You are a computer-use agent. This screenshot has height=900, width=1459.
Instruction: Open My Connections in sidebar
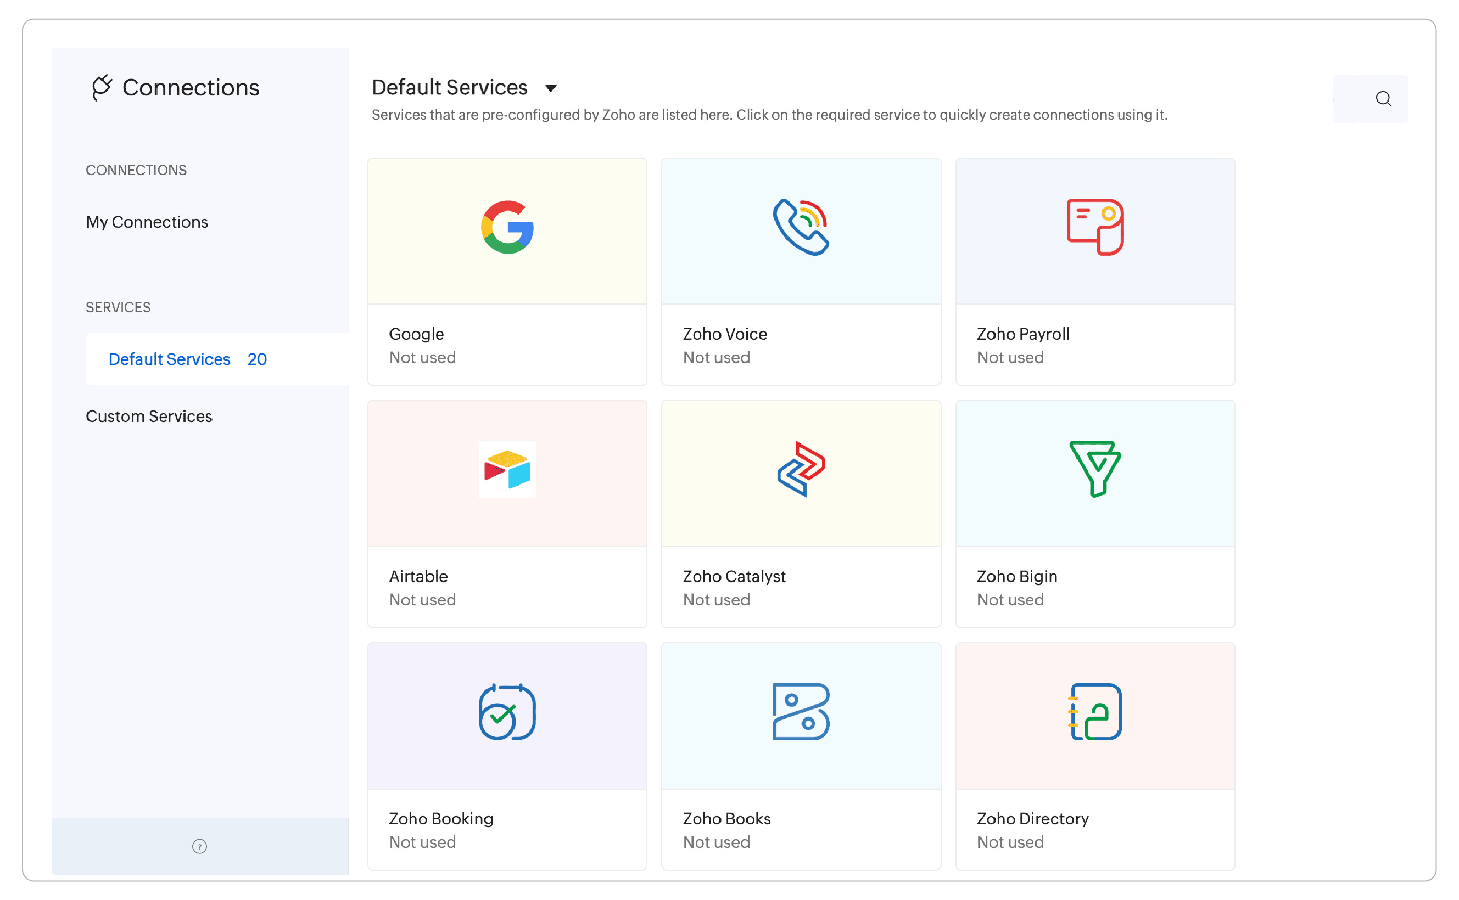pyautogui.click(x=147, y=222)
